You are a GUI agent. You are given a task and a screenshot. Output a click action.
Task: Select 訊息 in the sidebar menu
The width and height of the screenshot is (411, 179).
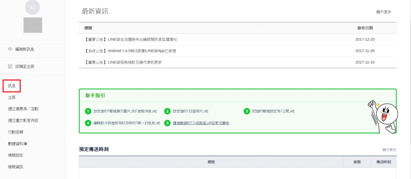12,86
